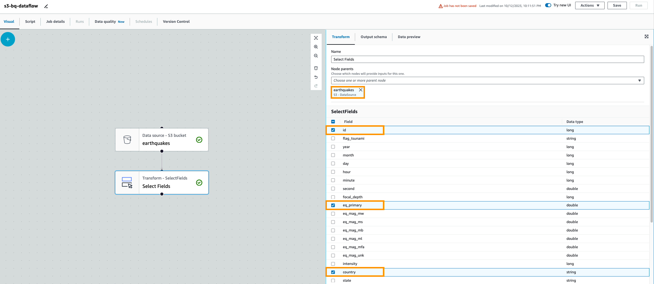
Task: Check the intensity field checkbox
Action: click(333, 264)
